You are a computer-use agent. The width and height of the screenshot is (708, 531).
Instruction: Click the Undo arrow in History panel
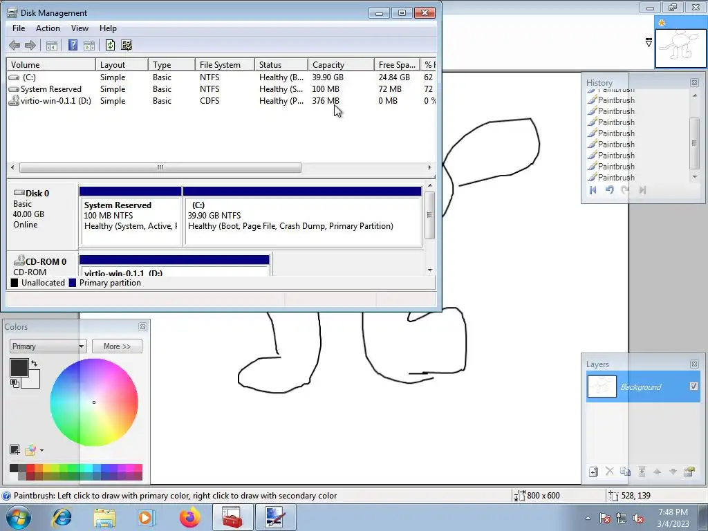(610, 190)
